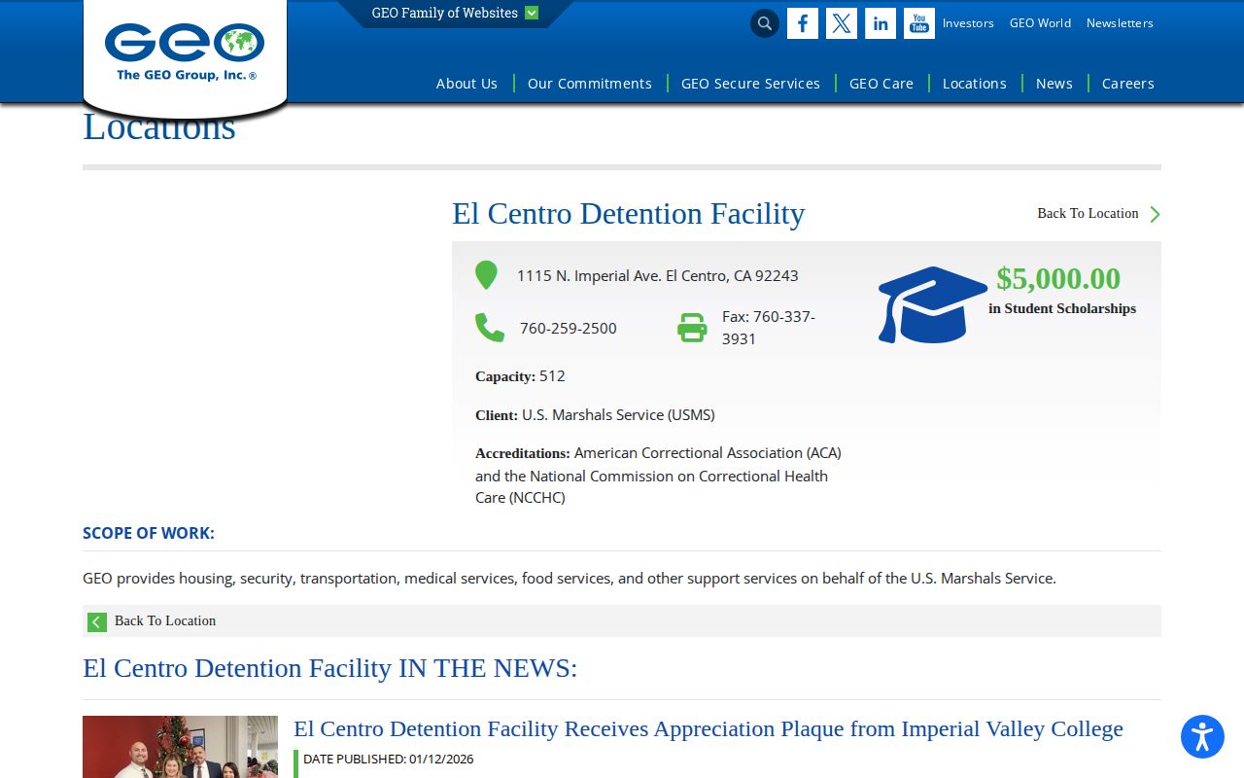Open the News menu item
1244x778 pixels.
click(1054, 84)
